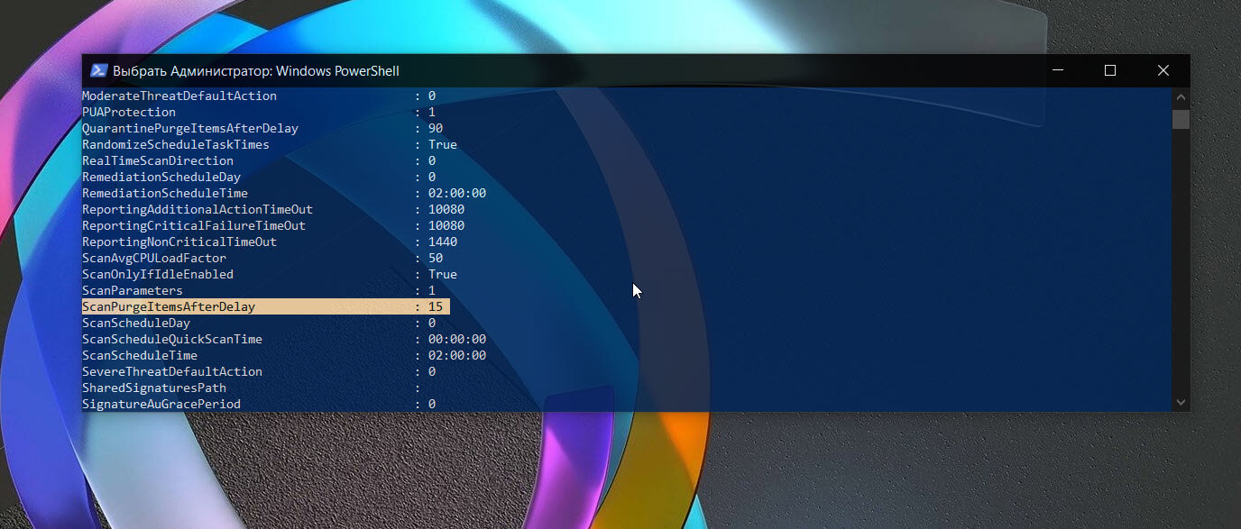The image size is (1241, 529).
Task: Select QuarantinePurgeItemsAfterDelay text
Action: [x=190, y=128]
